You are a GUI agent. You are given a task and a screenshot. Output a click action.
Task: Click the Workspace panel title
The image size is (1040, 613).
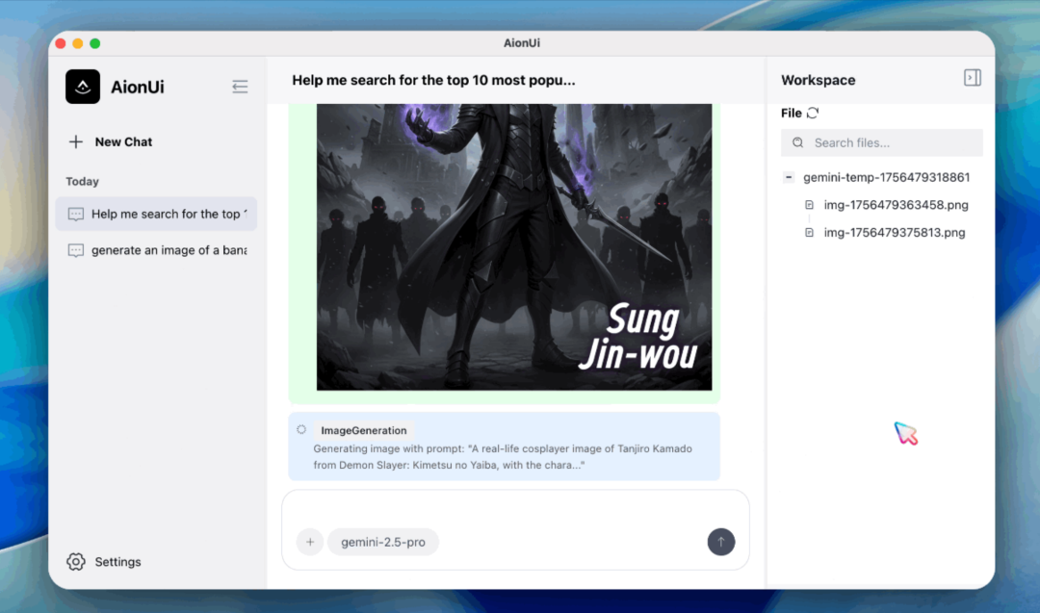819,80
